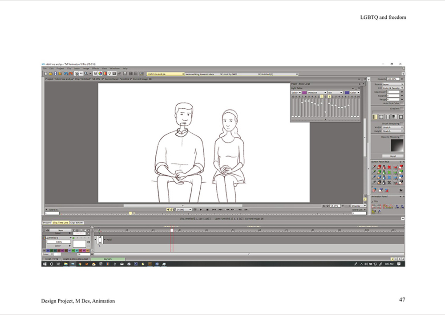
Task: Click the purple color swatch in Light Table
Action: pyautogui.click(x=304, y=93)
